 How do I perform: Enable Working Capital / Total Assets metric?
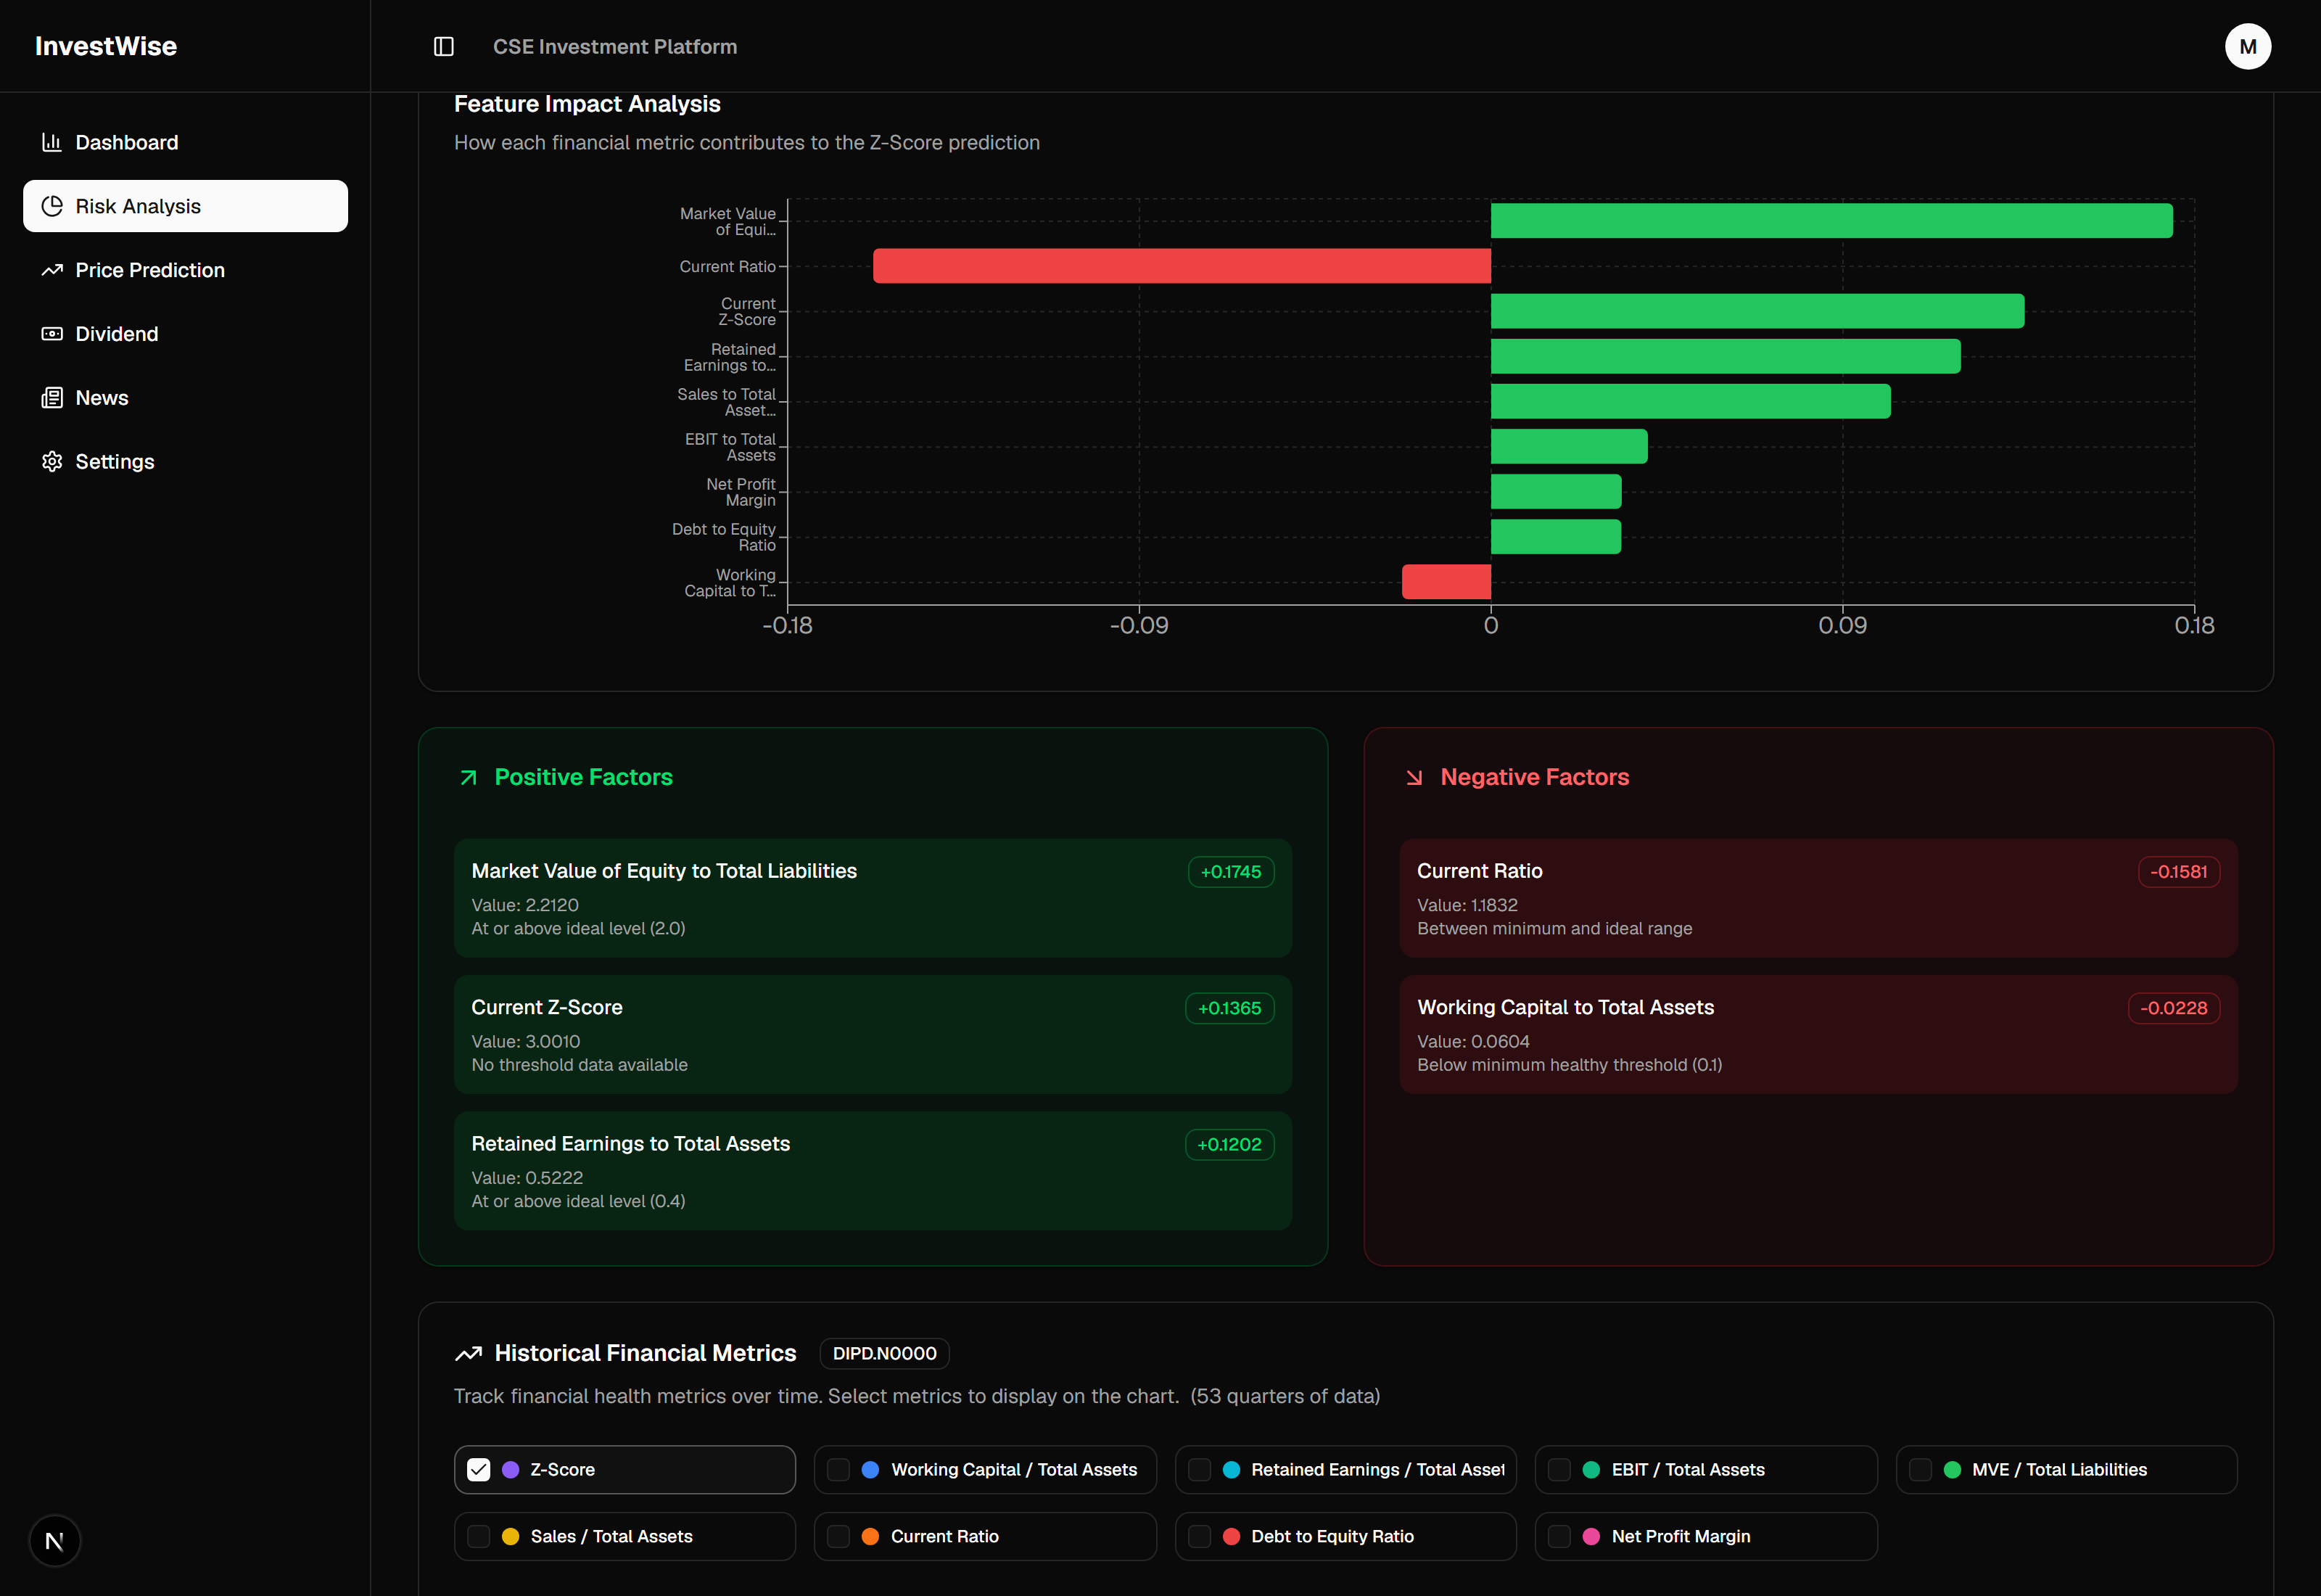click(x=838, y=1469)
